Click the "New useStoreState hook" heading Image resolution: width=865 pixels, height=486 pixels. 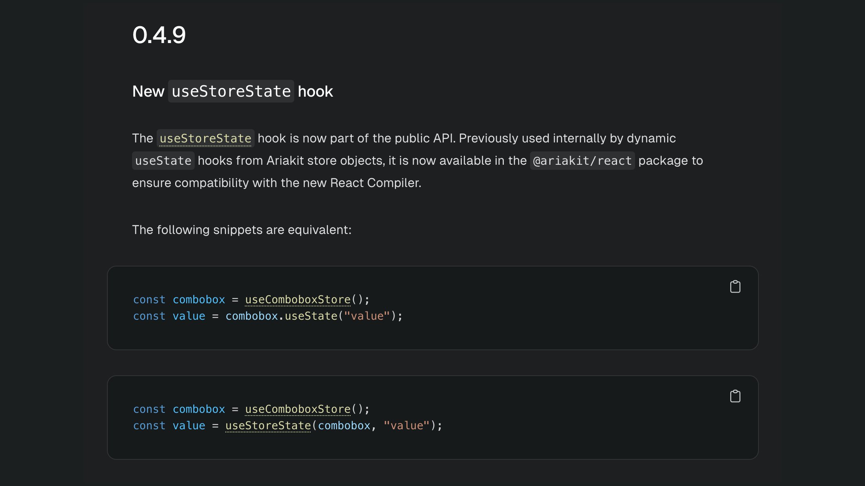pyautogui.click(x=233, y=91)
